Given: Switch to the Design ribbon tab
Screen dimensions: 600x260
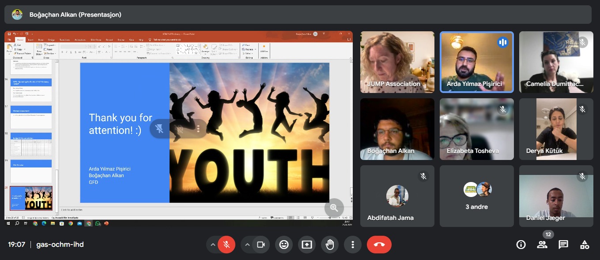Looking at the screenshot, I should click(x=51, y=40).
